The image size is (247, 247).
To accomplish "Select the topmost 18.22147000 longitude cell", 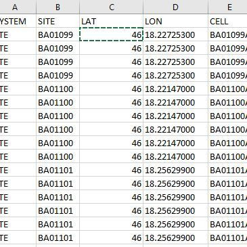I will 175,89.
